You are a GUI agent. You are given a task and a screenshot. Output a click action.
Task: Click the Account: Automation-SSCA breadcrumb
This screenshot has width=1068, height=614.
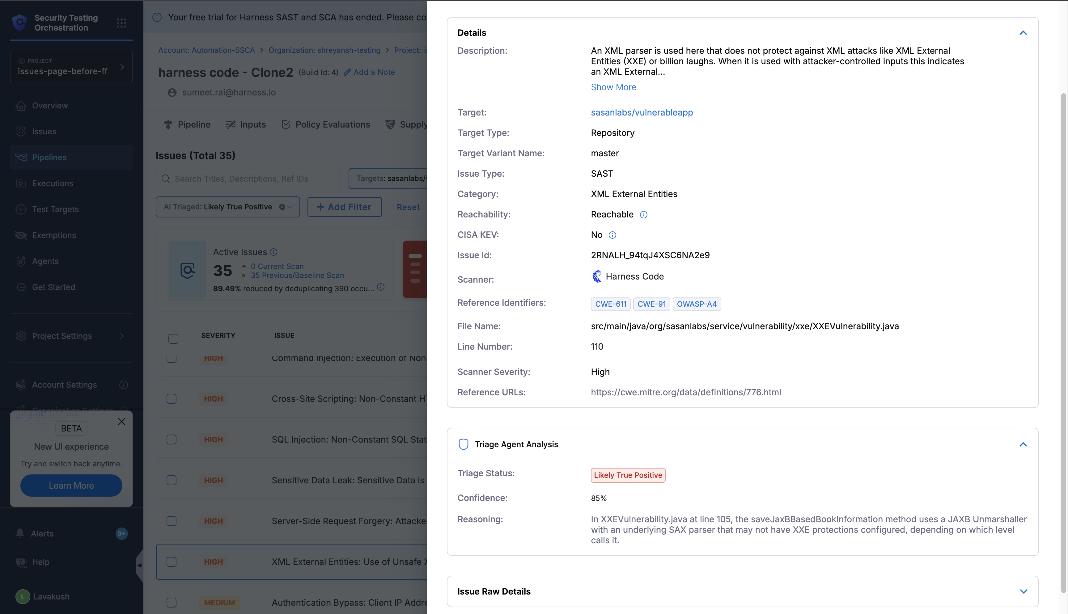click(207, 50)
